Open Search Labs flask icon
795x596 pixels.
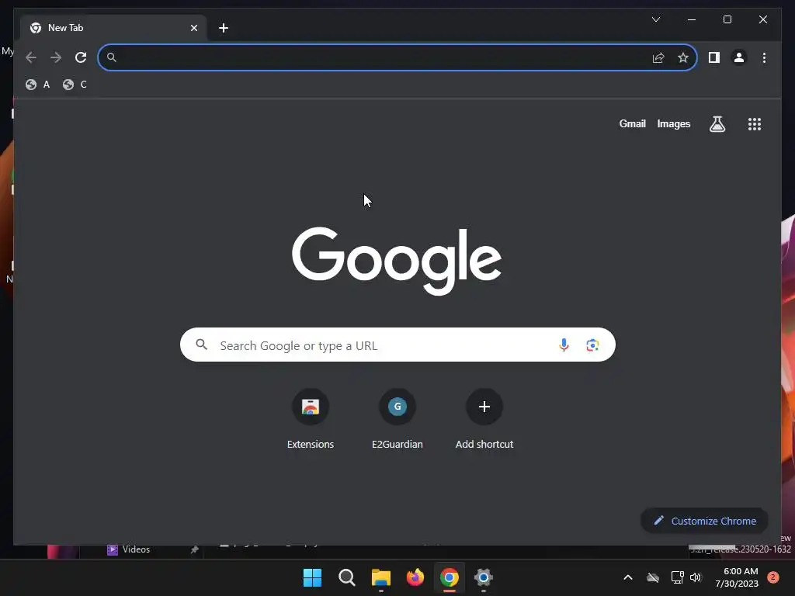tap(717, 124)
